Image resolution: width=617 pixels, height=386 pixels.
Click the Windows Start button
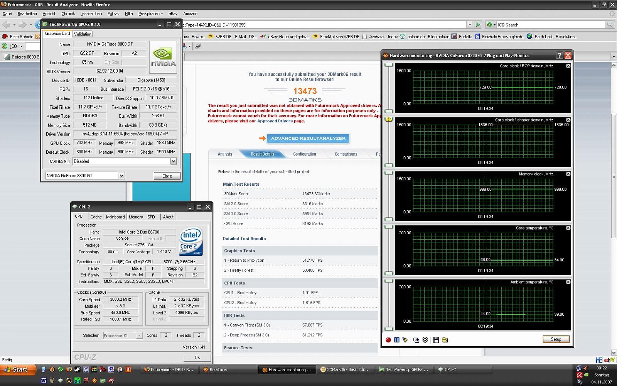point(18,369)
